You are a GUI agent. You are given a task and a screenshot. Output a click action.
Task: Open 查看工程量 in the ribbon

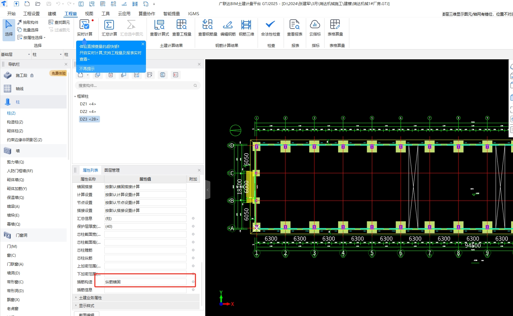click(x=182, y=28)
